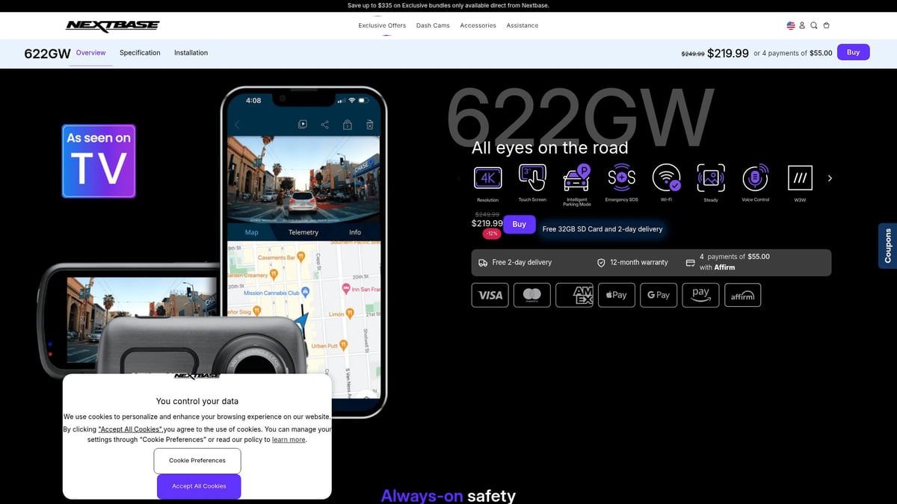897x504 pixels.
Task: Click the left carousel arrow
Action: tap(458, 178)
